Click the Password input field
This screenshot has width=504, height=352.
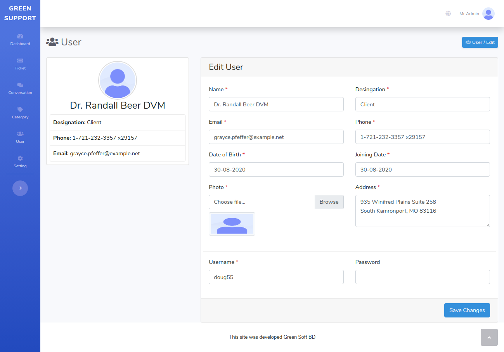point(422,277)
